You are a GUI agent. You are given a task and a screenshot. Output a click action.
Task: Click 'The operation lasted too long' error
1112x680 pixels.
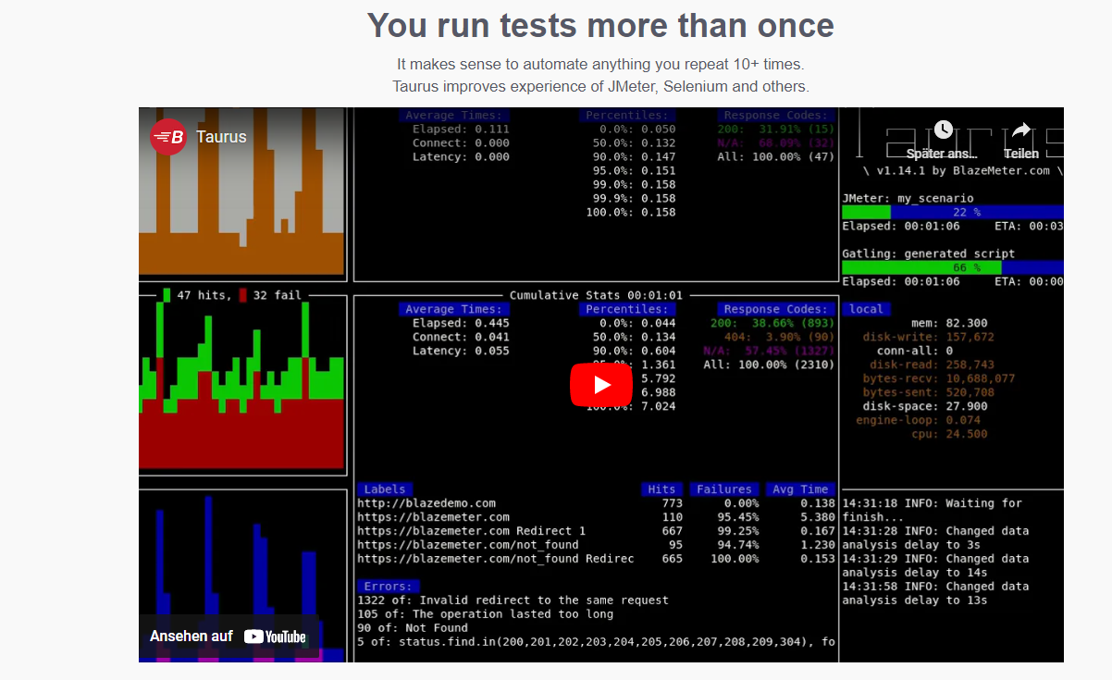(485, 614)
